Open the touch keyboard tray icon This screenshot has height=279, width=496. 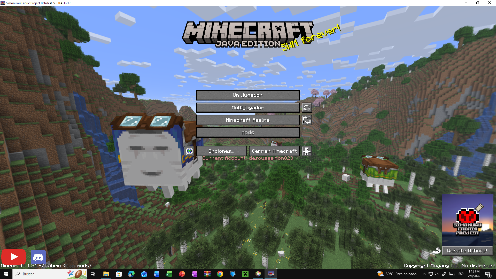coord(452,274)
